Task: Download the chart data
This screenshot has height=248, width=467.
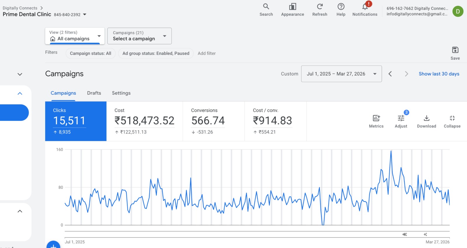Action: coord(426,121)
